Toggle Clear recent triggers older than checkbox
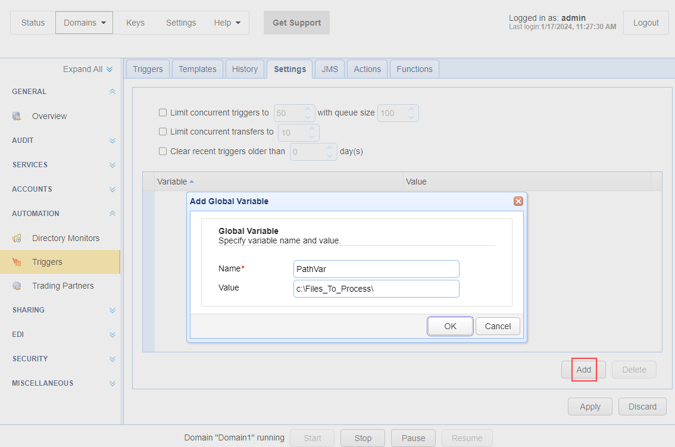The height and width of the screenshot is (447, 675). pos(162,151)
